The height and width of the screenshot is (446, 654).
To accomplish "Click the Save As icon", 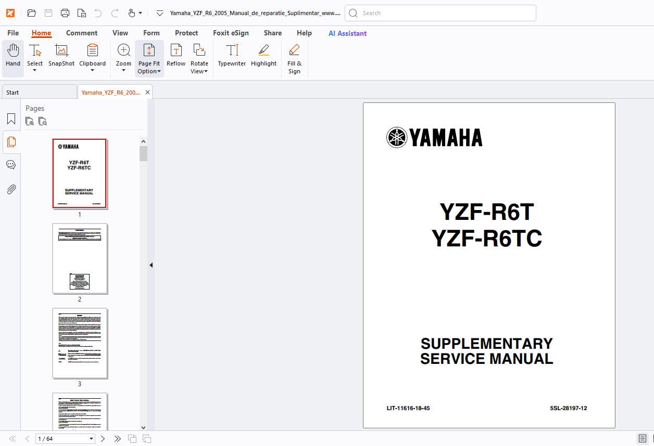I will pyautogui.click(x=82, y=13).
